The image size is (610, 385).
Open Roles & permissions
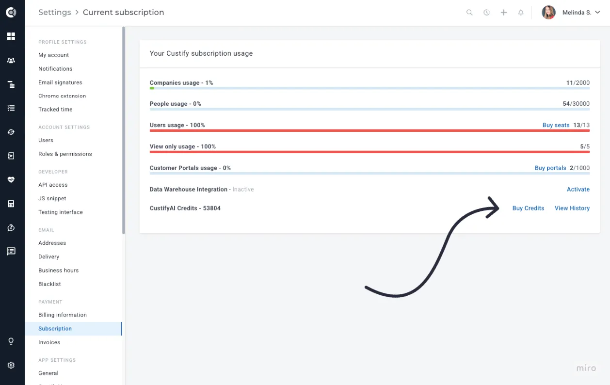tap(65, 154)
